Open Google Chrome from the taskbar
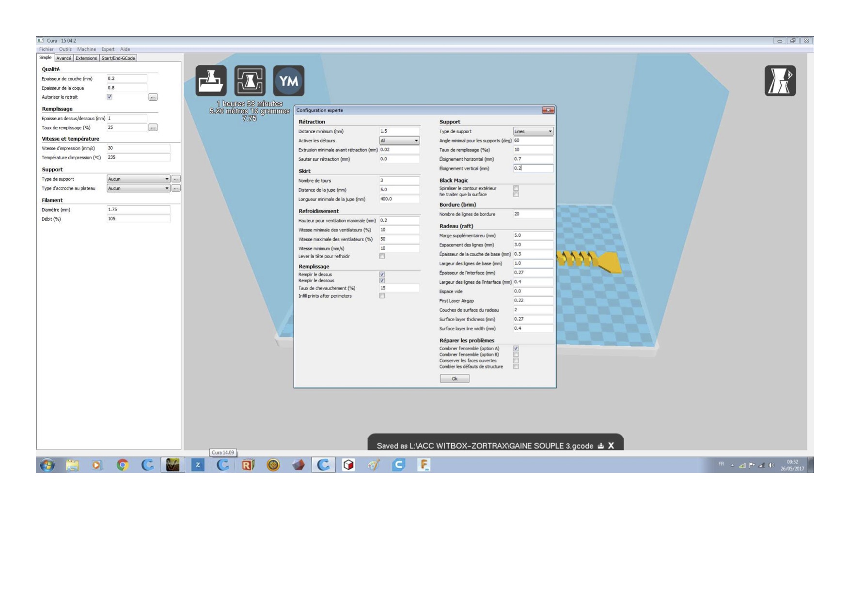The image size is (850, 600). coord(122,465)
